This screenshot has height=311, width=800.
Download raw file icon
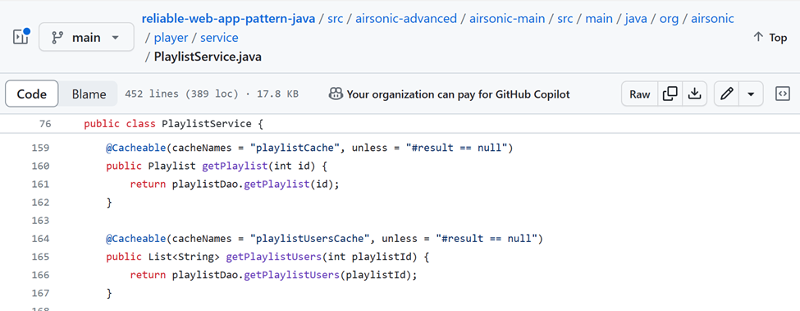tap(694, 94)
